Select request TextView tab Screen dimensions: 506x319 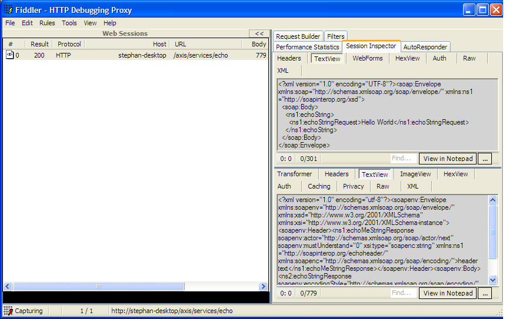coord(327,59)
